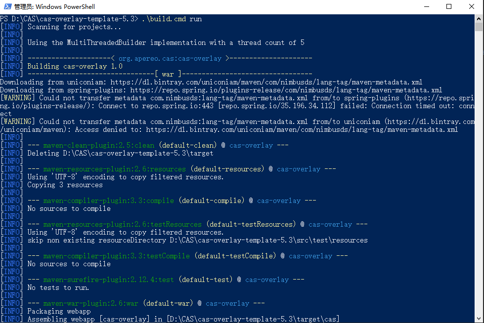Click 'Building cas-overlay 1.0' line
Screen dimensions: 484x323
click(x=61, y=66)
